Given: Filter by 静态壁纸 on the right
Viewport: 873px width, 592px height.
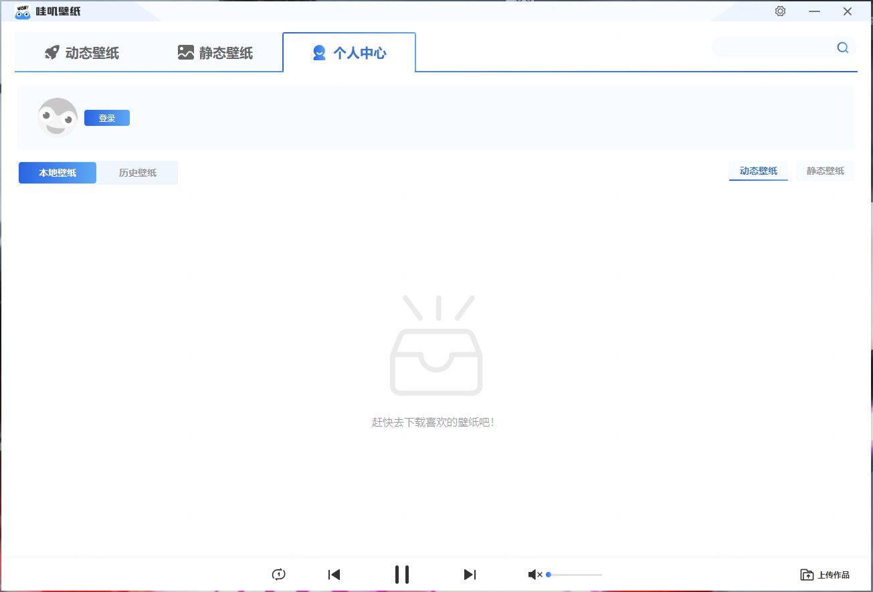Looking at the screenshot, I should [825, 171].
